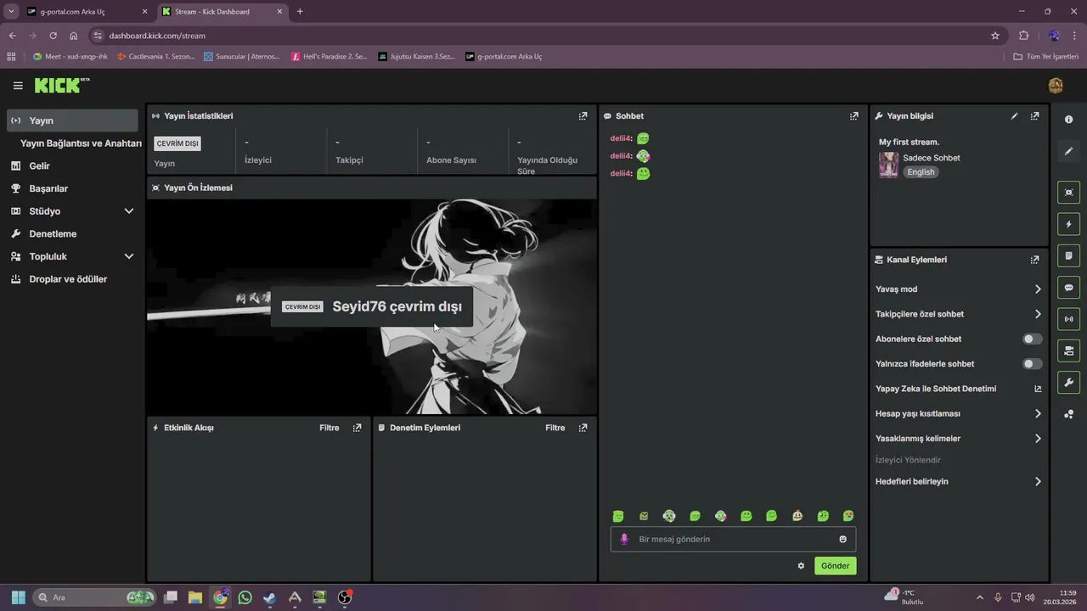Screen dimensions: 1087x611
Task: Pop out the Etkinlik Akışı panel
Action: (357, 428)
